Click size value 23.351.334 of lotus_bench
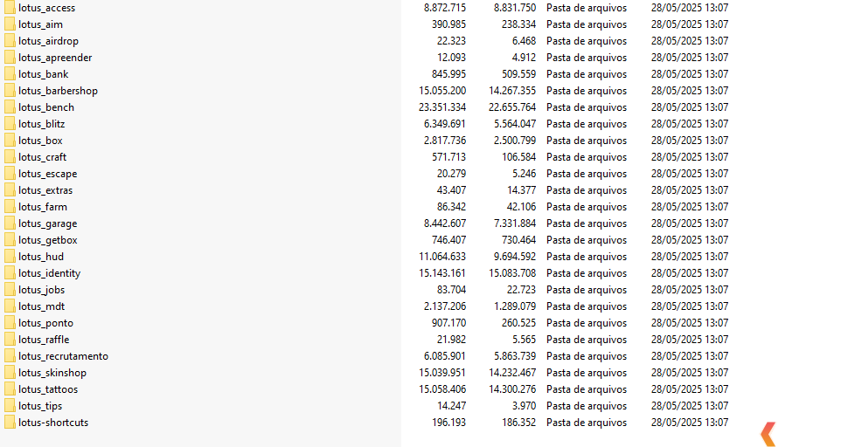 tap(441, 107)
